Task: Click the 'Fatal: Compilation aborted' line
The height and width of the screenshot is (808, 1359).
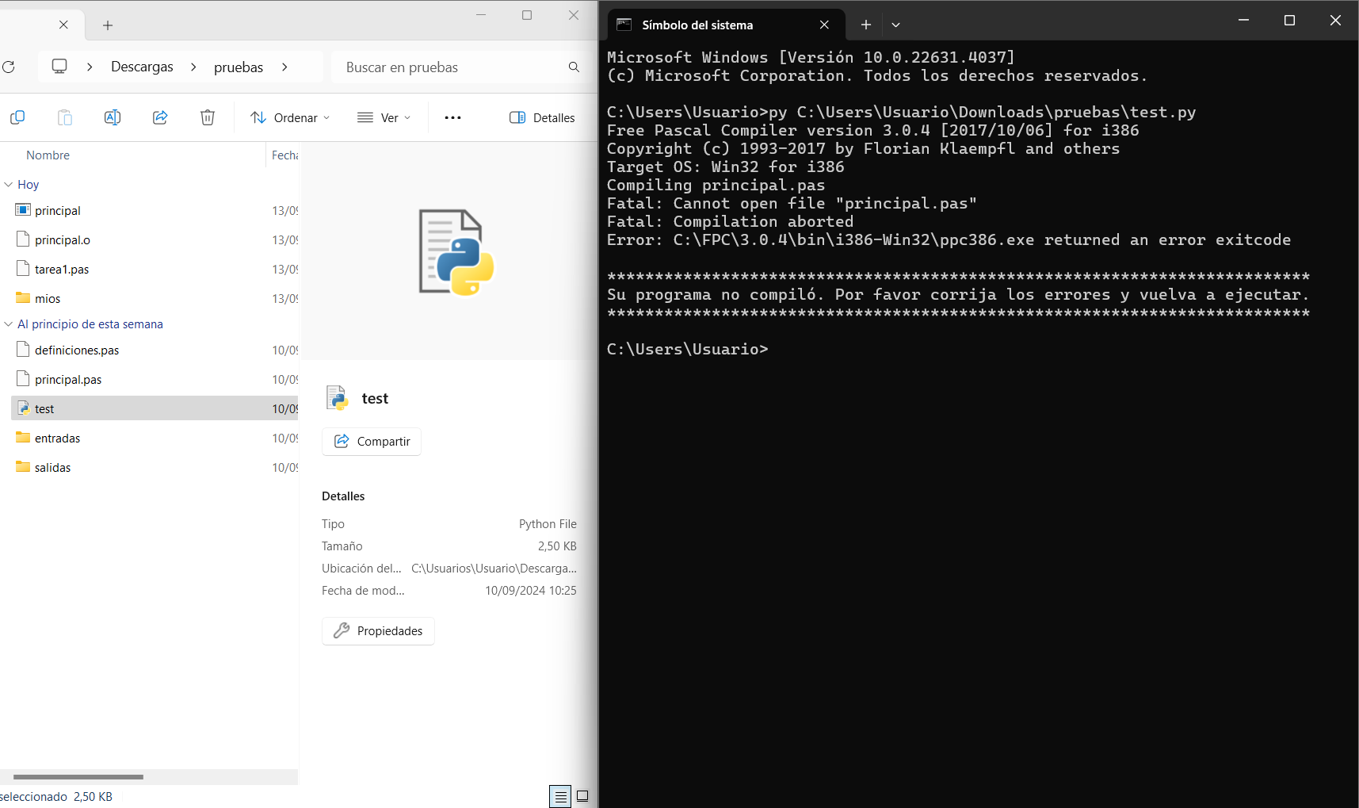Action: 730,221
